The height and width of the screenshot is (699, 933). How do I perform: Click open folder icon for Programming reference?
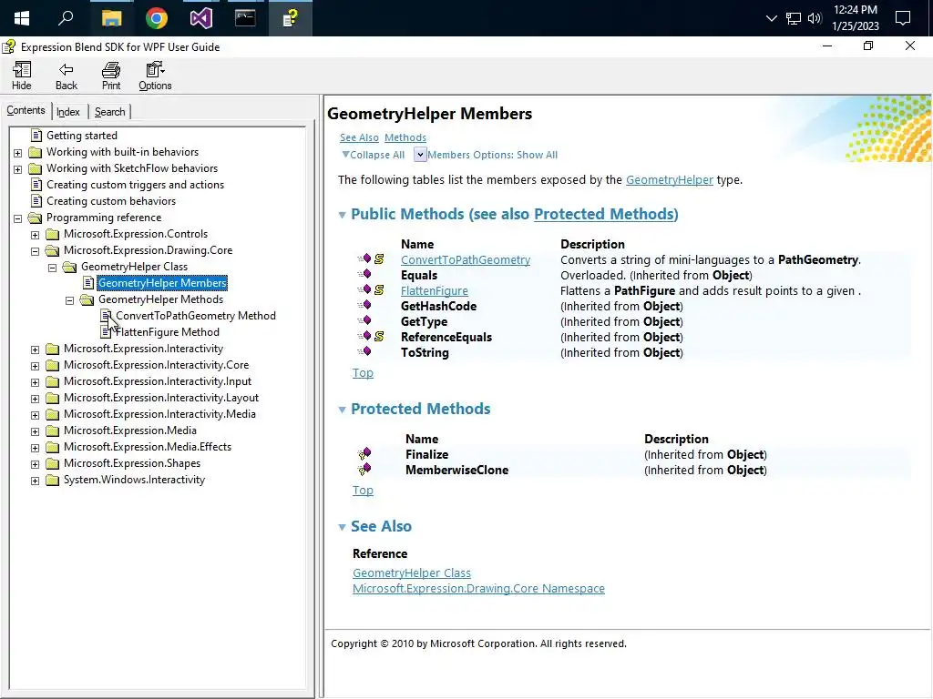tap(36, 218)
